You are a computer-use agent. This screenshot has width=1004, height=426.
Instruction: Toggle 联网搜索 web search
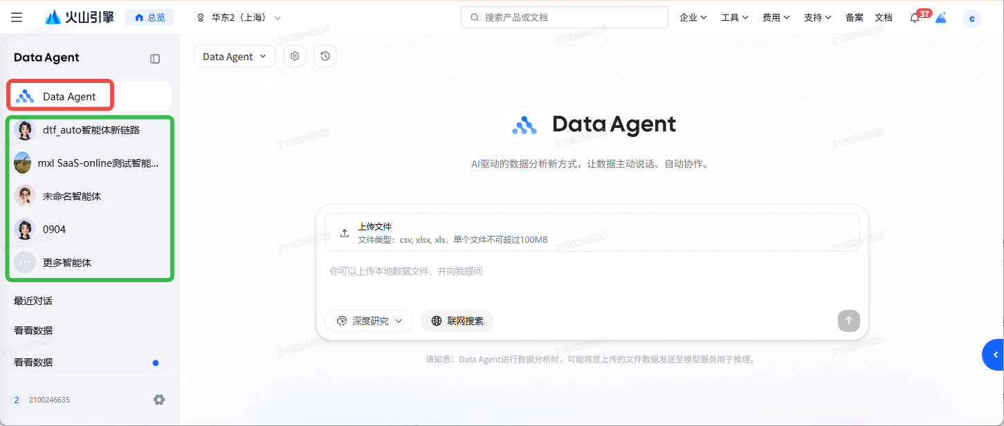tap(457, 321)
